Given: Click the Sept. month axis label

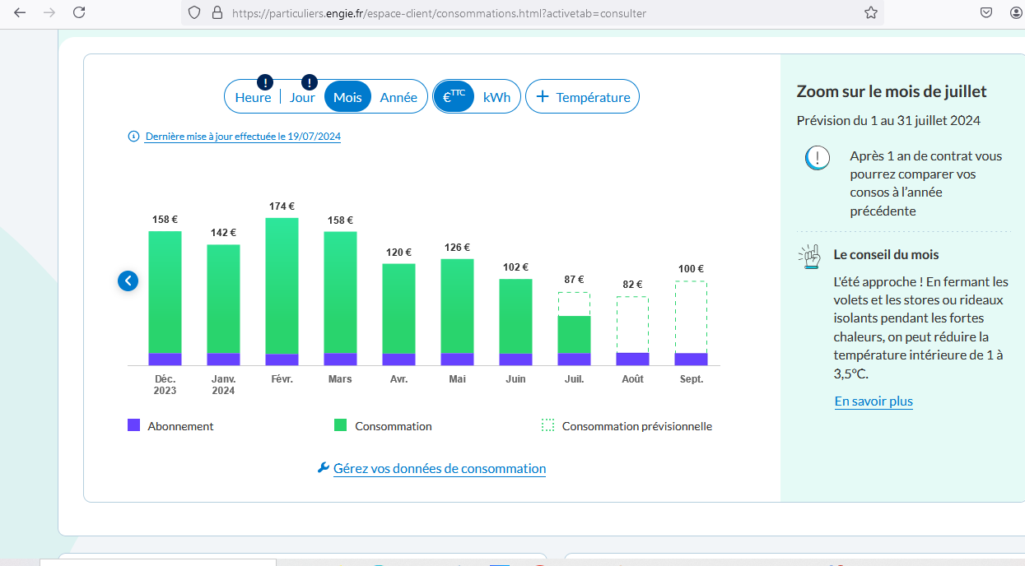Looking at the screenshot, I should pos(692,379).
